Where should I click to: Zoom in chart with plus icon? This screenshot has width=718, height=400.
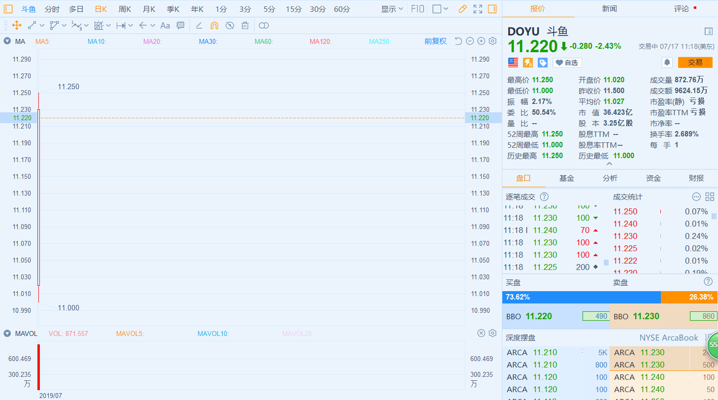[481, 41]
